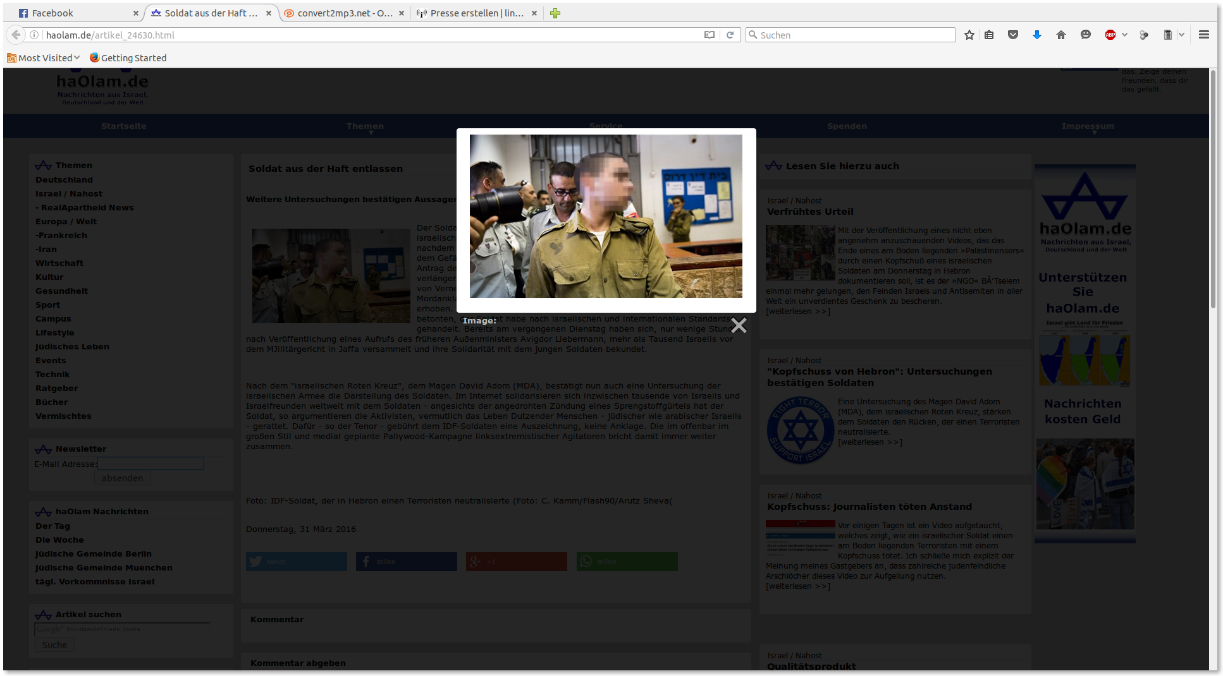Bookmark this page with the star icon
Image resolution: width=1223 pixels, height=676 pixels.
[969, 35]
